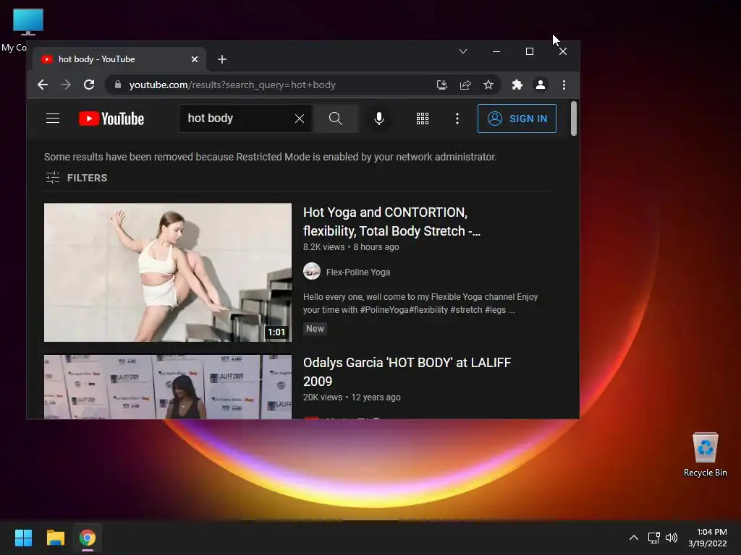This screenshot has height=555, width=741.
Task: Bookmark this tab with star
Action: 488,85
